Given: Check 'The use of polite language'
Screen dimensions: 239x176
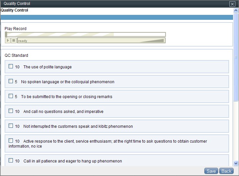Looking at the screenshot, I should 11,66.
